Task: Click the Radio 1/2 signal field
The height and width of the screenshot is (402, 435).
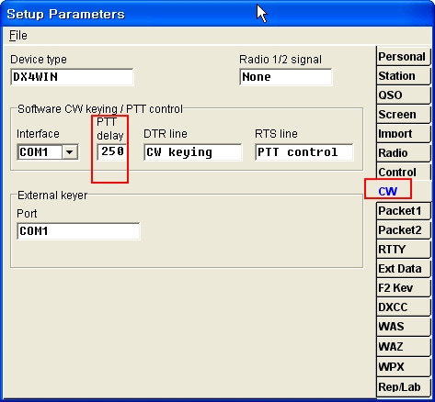Action: pyautogui.click(x=286, y=77)
